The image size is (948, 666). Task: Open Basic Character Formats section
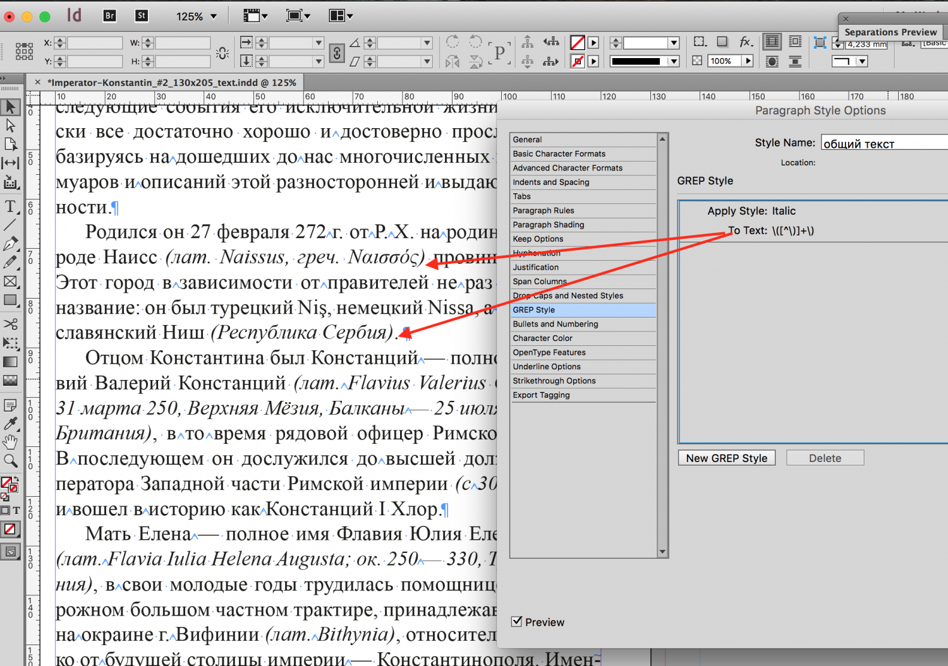(559, 153)
